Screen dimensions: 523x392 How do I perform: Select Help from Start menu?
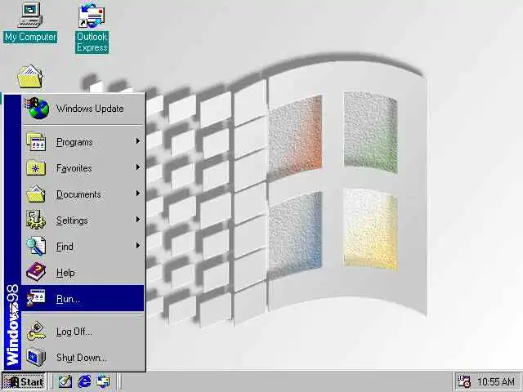(x=83, y=272)
